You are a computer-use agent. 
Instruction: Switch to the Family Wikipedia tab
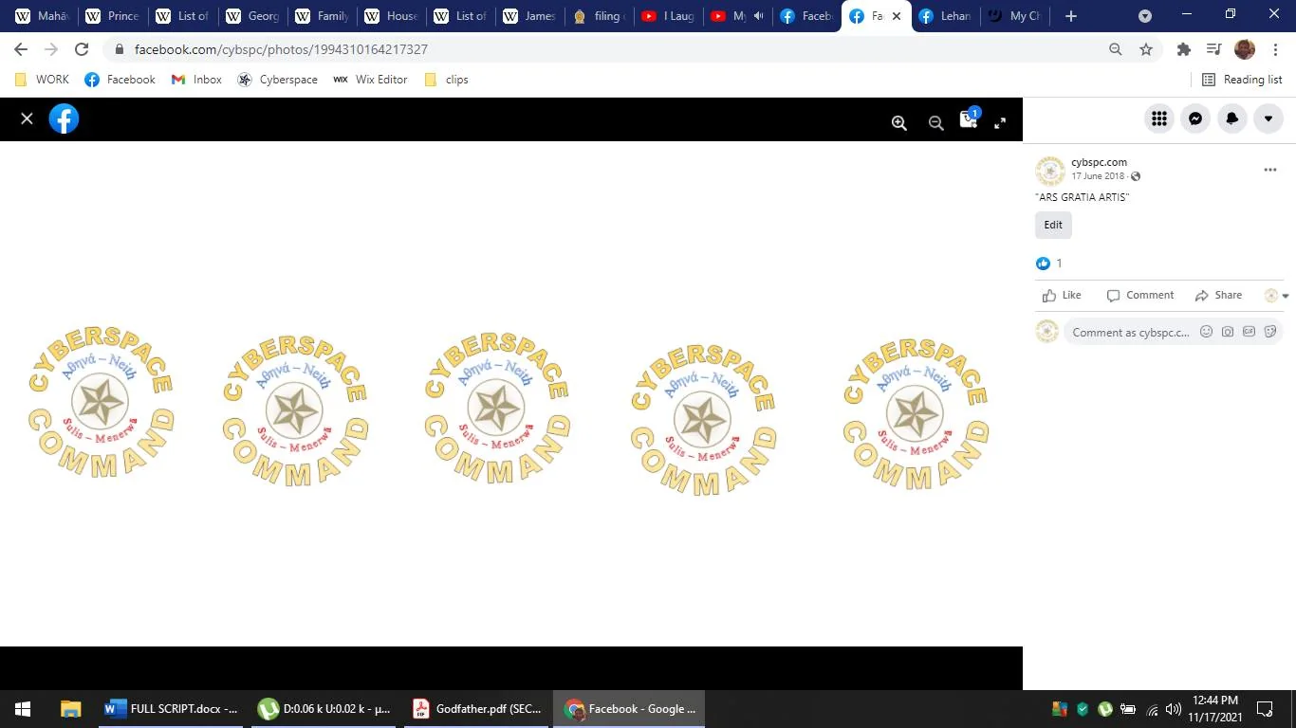[x=323, y=16]
